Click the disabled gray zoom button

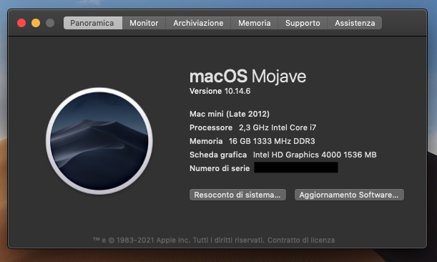click(50, 23)
